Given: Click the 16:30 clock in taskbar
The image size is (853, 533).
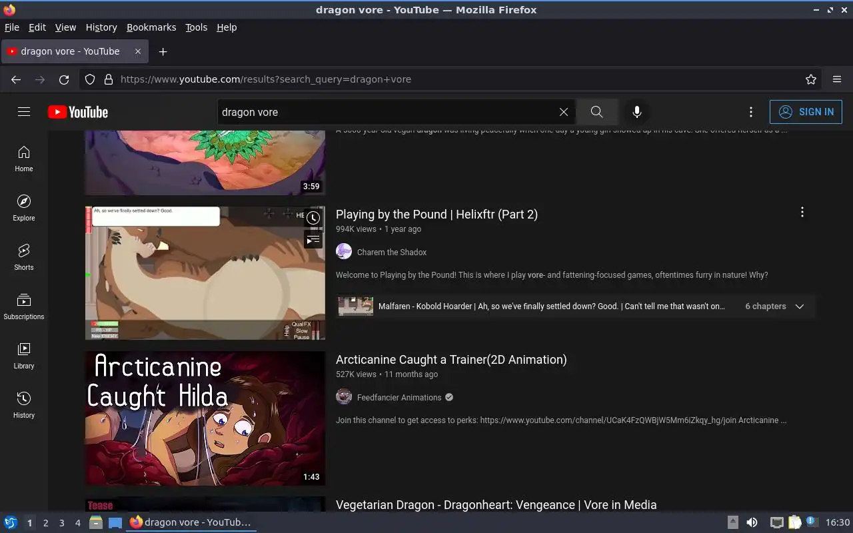Looking at the screenshot, I should 838,522.
